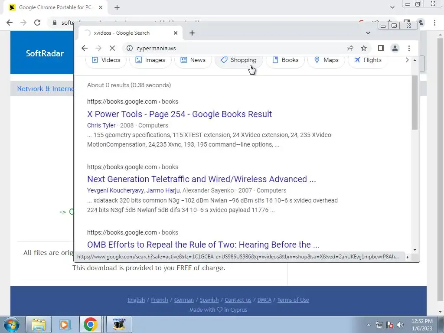This screenshot has height=333, width=444.
Task: Open a new tab in front window
Action: pos(192,33)
